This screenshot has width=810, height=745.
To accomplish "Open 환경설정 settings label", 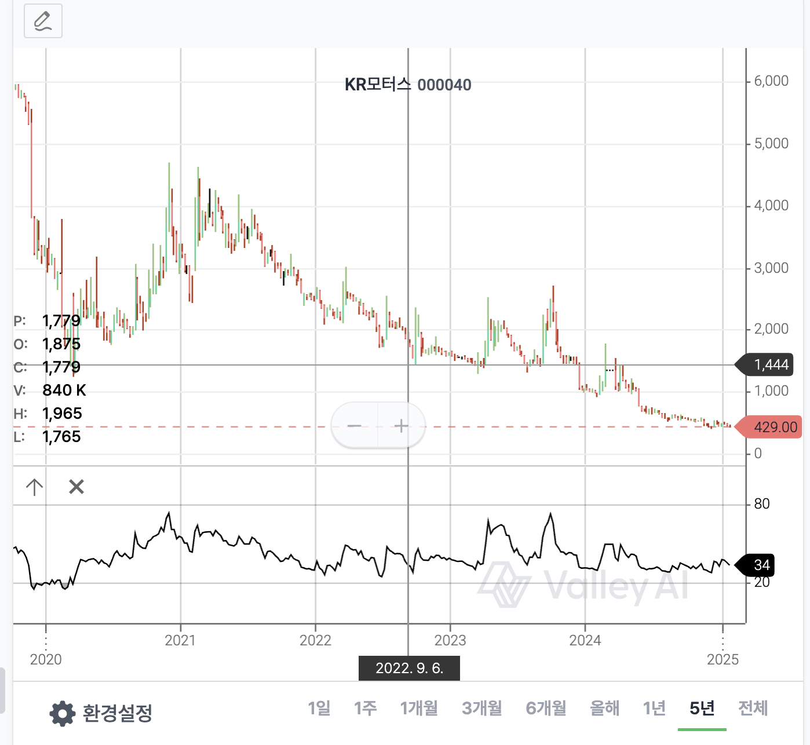I will (x=118, y=713).
